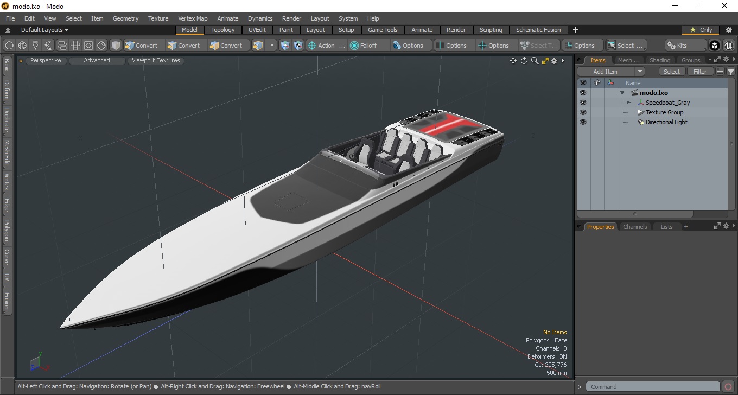Screen dimensions: 738x395
Task: Toggle visibility of Texture Group
Action: pos(583,112)
